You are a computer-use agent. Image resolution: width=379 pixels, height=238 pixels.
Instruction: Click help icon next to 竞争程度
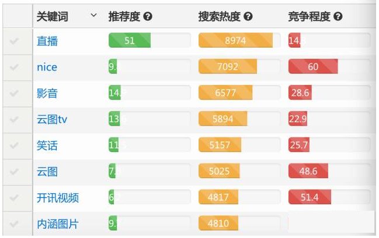(338, 17)
